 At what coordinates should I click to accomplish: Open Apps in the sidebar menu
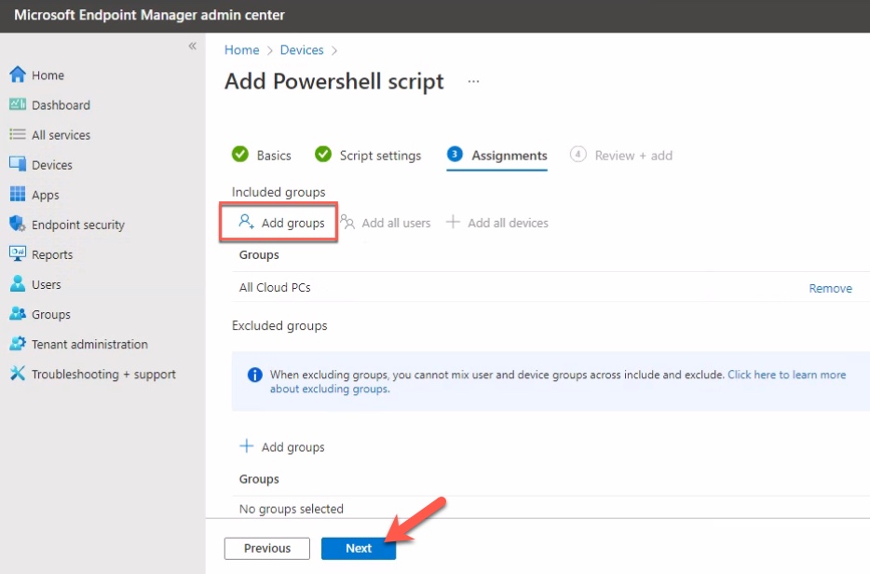coord(45,196)
